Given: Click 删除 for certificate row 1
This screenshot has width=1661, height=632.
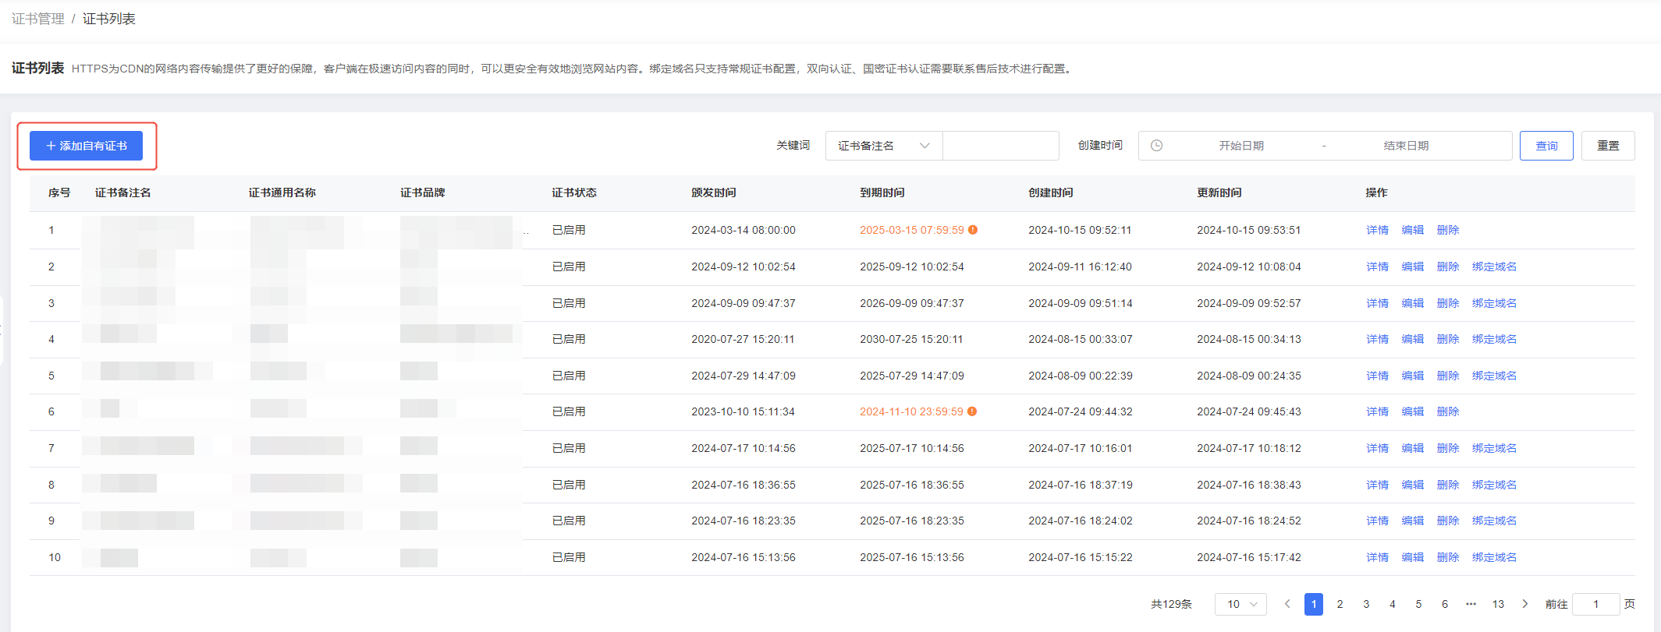Looking at the screenshot, I should pyautogui.click(x=1448, y=230).
